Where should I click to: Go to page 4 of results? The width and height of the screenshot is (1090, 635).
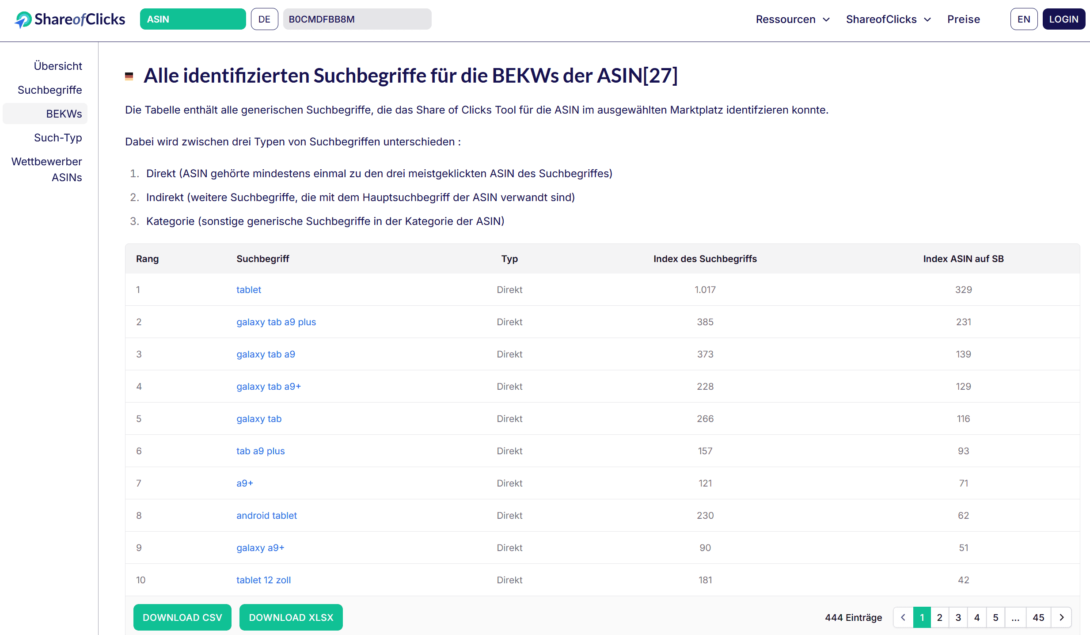pos(977,617)
